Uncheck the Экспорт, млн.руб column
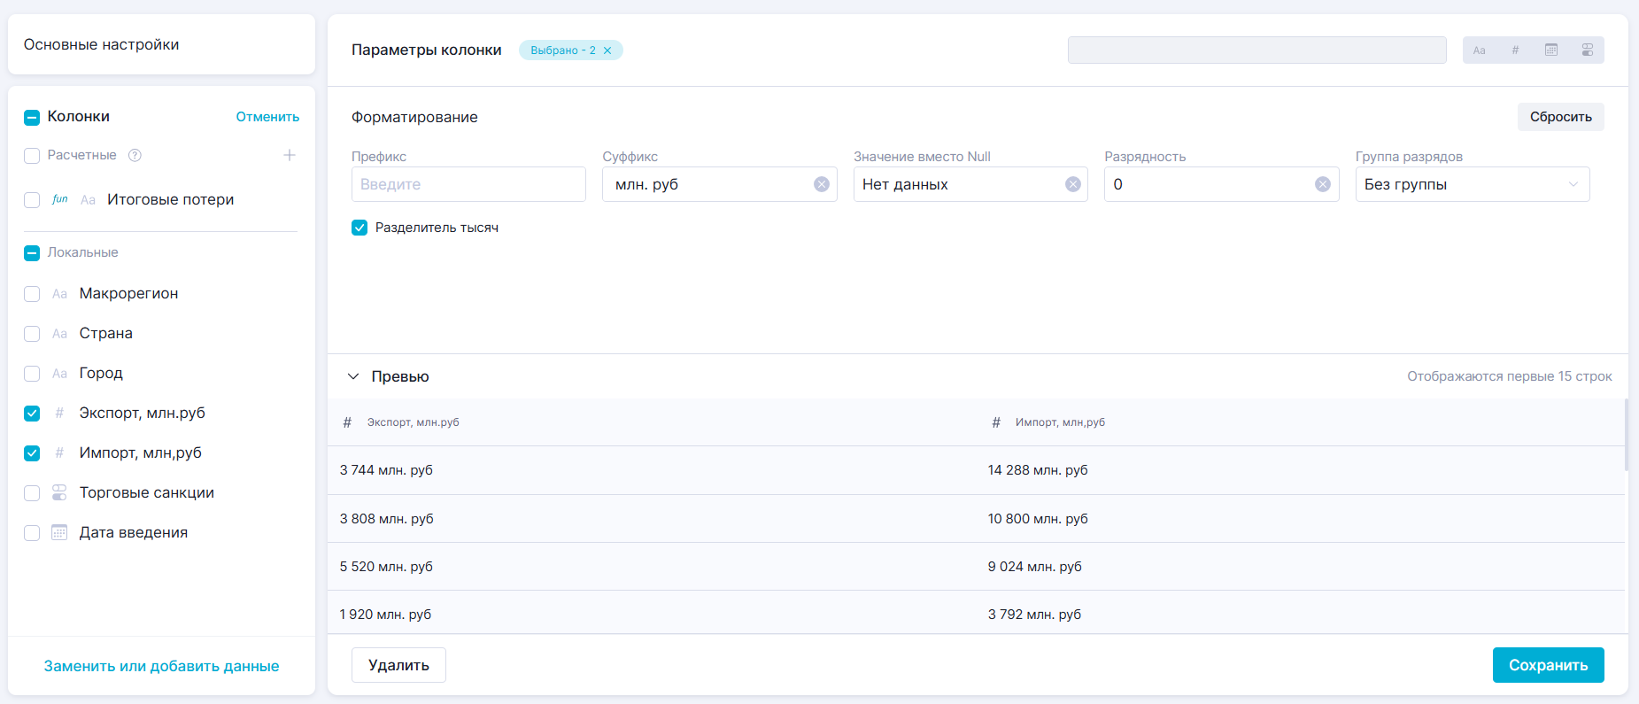The image size is (1639, 704). click(x=32, y=414)
